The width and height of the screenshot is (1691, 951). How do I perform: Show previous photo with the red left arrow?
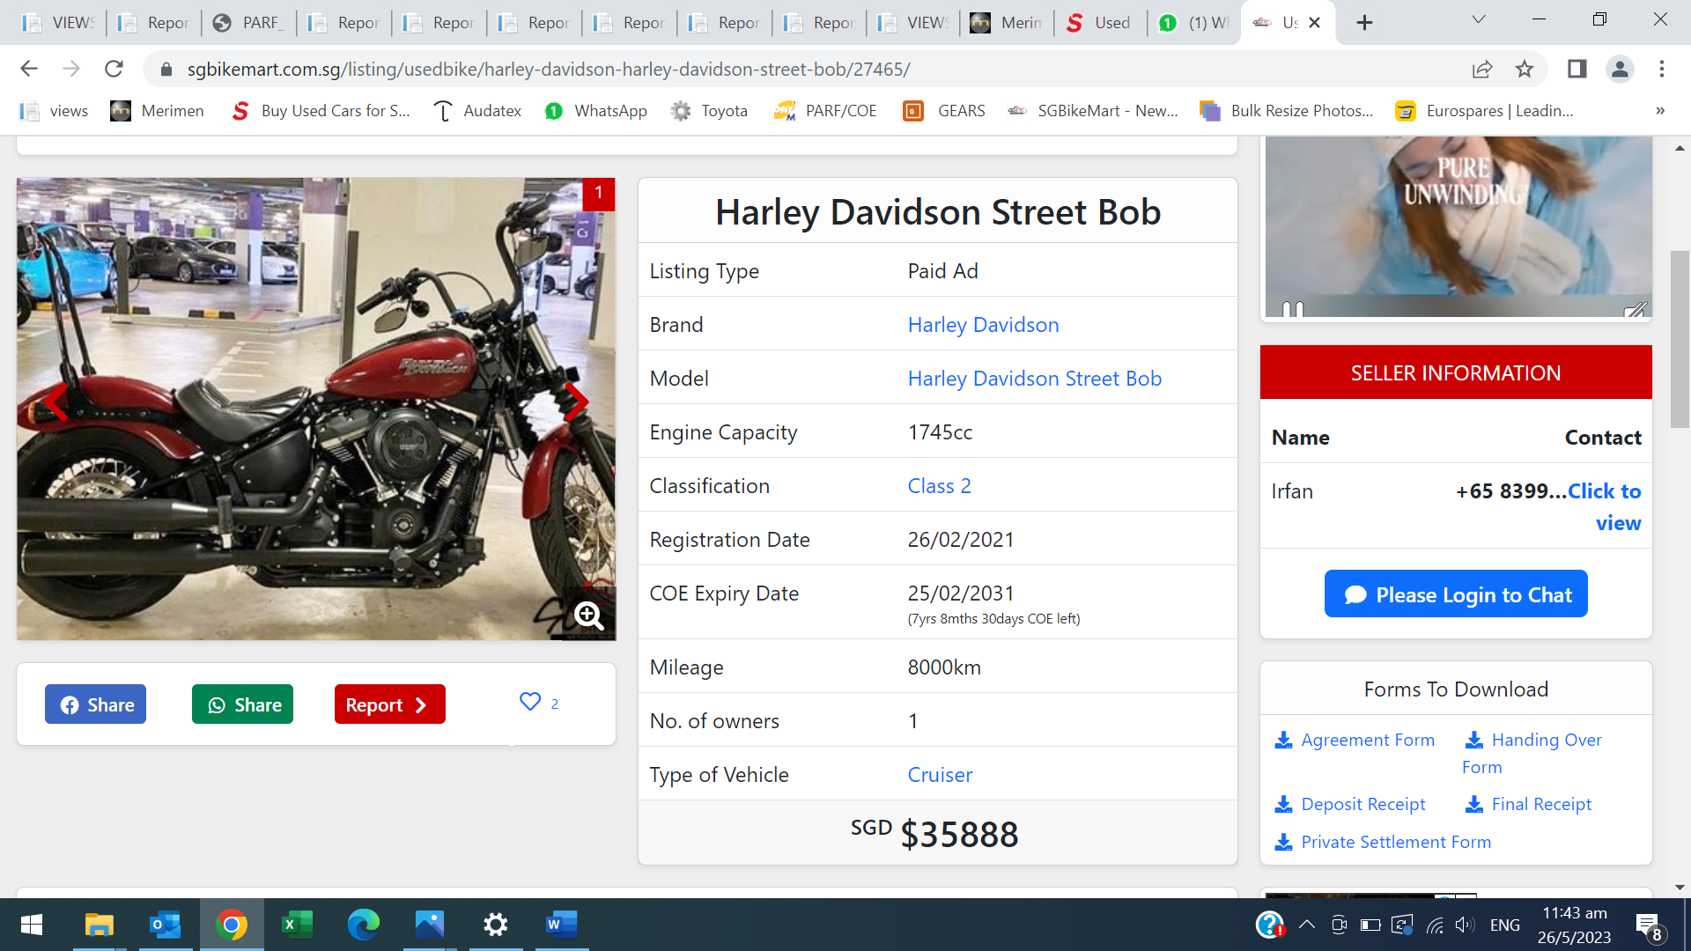click(56, 402)
